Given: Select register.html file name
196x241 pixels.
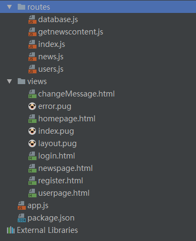Looking at the screenshot, I should [61, 181].
